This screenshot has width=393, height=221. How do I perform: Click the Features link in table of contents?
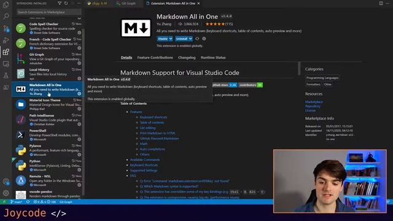pos(136,112)
